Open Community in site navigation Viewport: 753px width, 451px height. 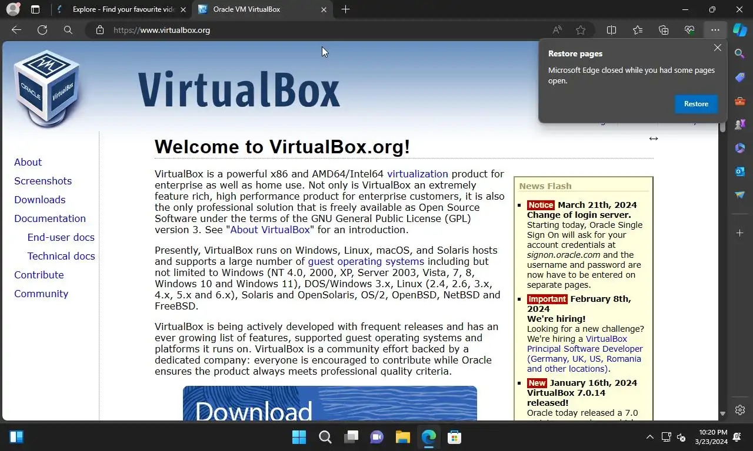(x=41, y=294)
